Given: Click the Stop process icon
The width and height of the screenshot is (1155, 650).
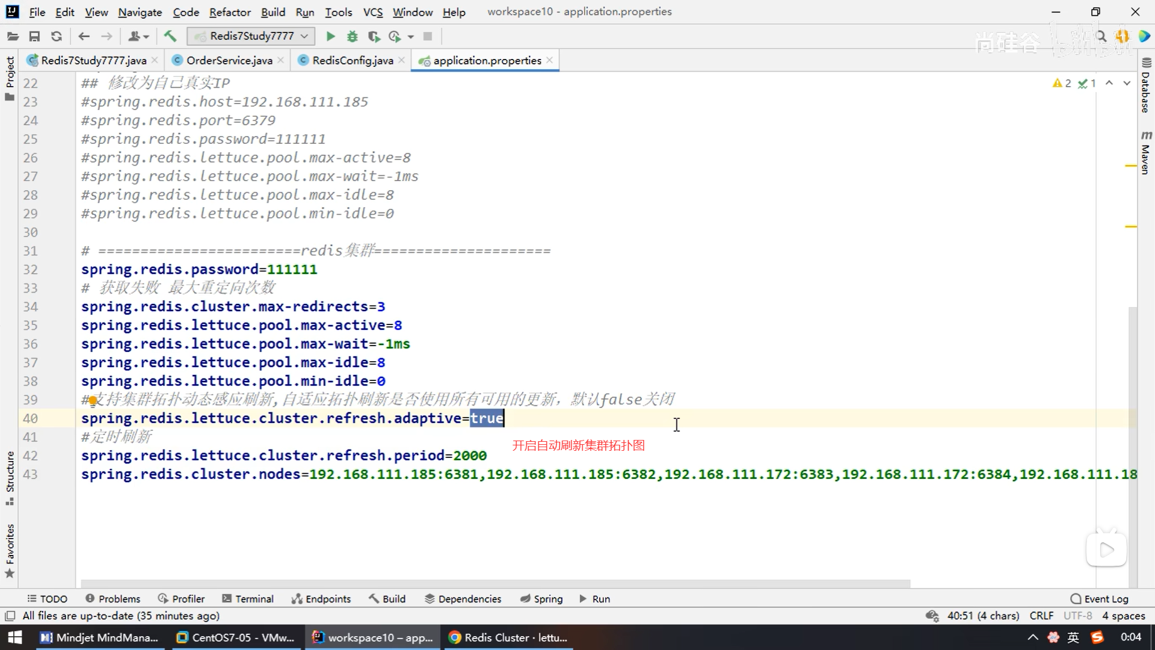Looking at the screenshot, I should 428,37.
